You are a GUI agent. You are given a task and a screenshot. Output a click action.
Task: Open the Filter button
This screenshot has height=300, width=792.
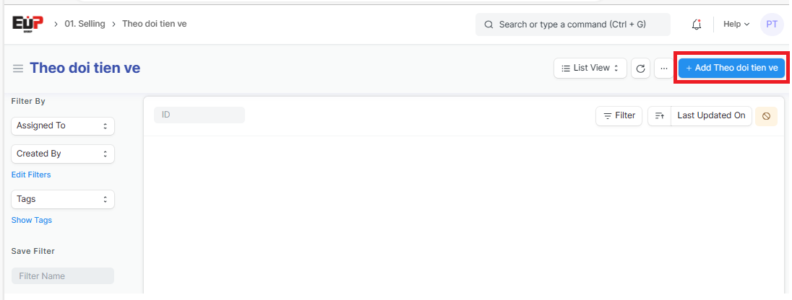coord(619,116)
